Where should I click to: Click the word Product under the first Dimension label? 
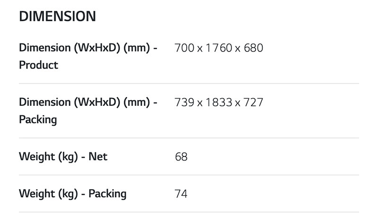pyautogui.click(x=38, y=65)
